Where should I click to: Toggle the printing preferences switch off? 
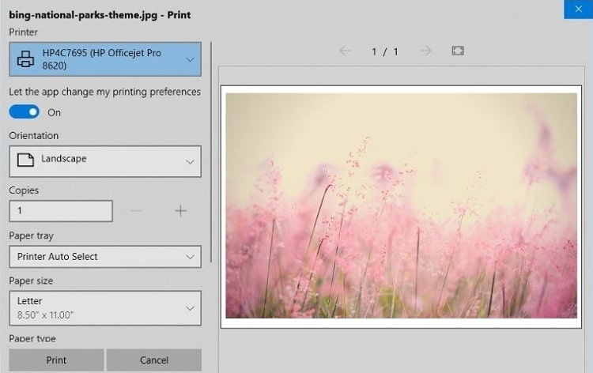25,112
